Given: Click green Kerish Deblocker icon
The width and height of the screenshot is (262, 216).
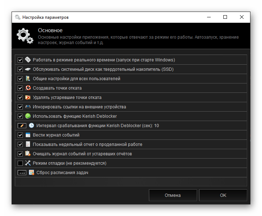Looking at the screenshot, I should (x=28, y=116).
